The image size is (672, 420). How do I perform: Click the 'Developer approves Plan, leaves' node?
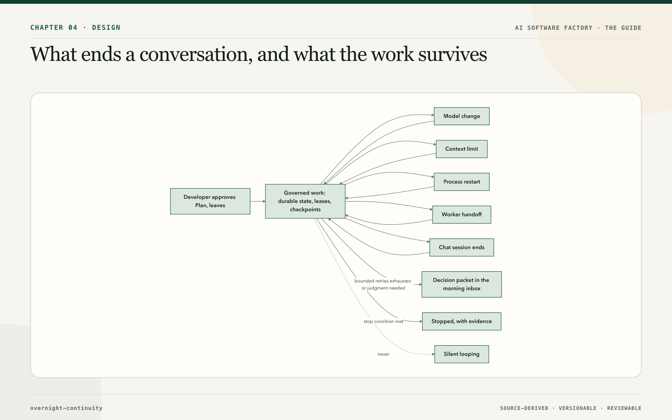[210, 201]
